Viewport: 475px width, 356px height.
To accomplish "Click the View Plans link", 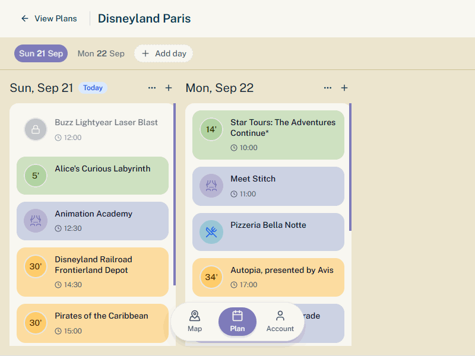I will pyautogui.click(x=56, y=18).
